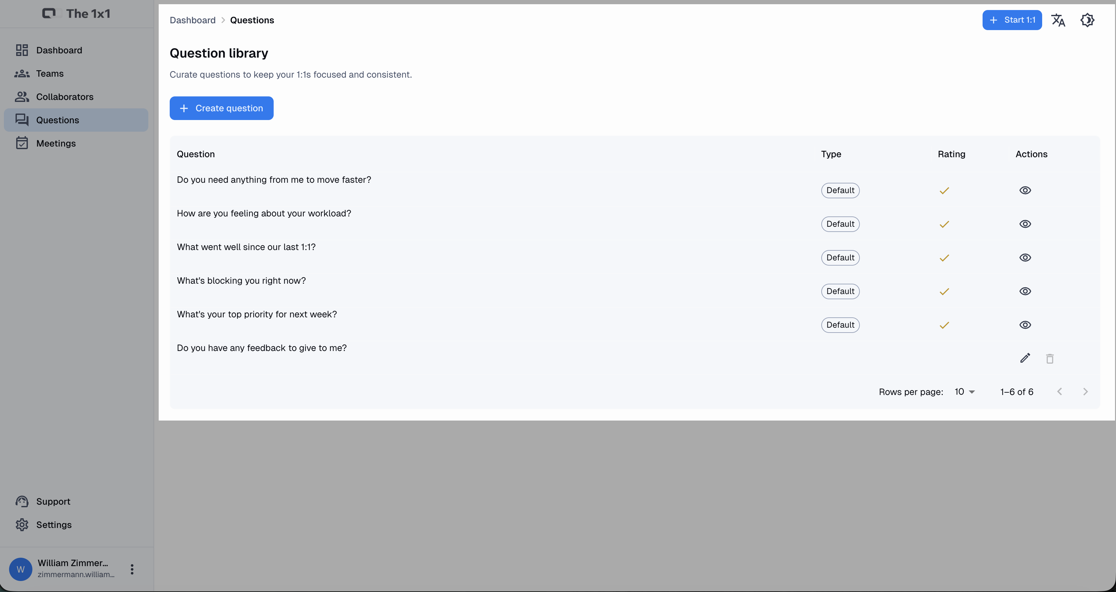This screenshot has width=1116, height=592.
Task: Open Support from the sidebar
Action: (x=53, y=501)
